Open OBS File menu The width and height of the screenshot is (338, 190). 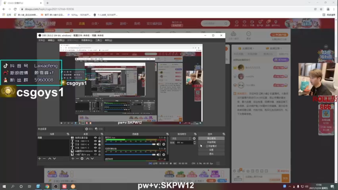coord(41,40)
